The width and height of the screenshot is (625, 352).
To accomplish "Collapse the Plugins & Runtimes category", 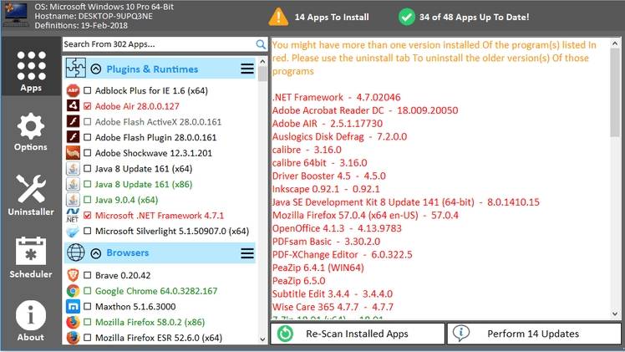I will coord(95,69).
